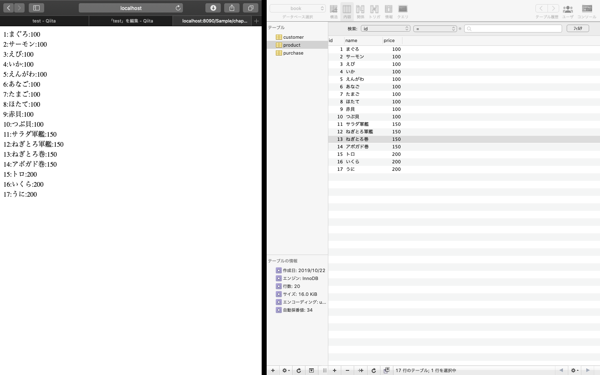This screenshot has width=600, height=375.
Task: Click the フィルタ filter button
Action: (577, 28)
